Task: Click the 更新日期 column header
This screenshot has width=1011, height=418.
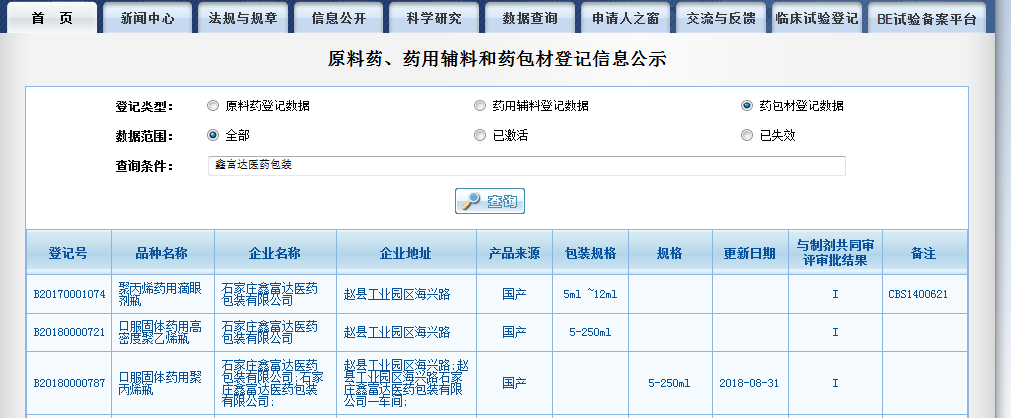Action: (749, 253)
